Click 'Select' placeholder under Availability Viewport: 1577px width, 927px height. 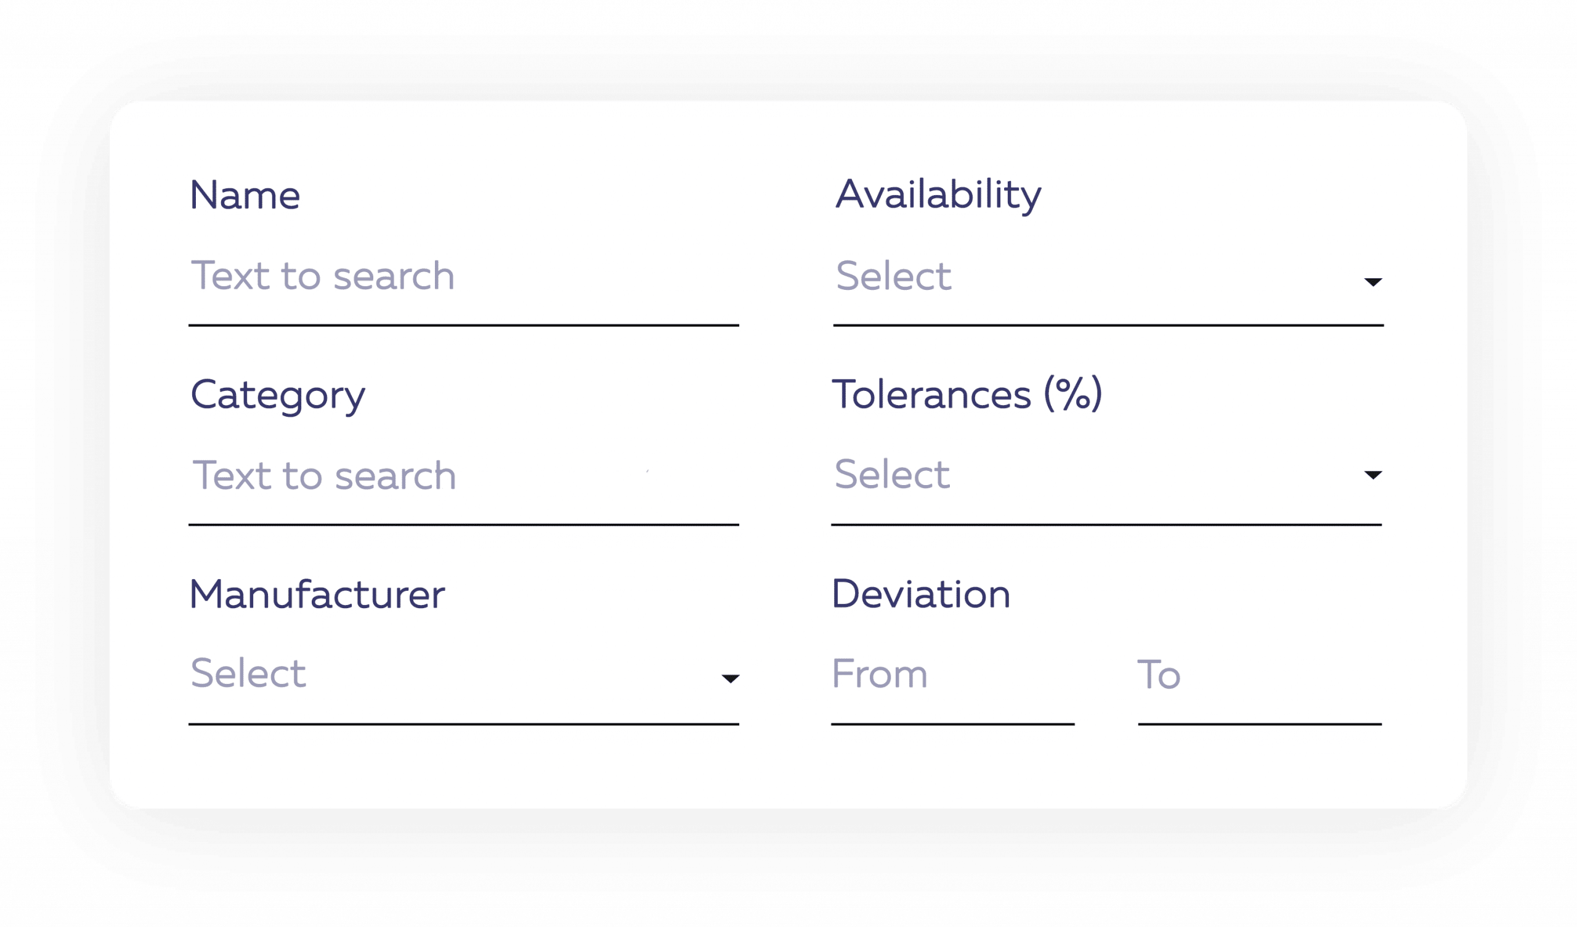pos(893,276)
